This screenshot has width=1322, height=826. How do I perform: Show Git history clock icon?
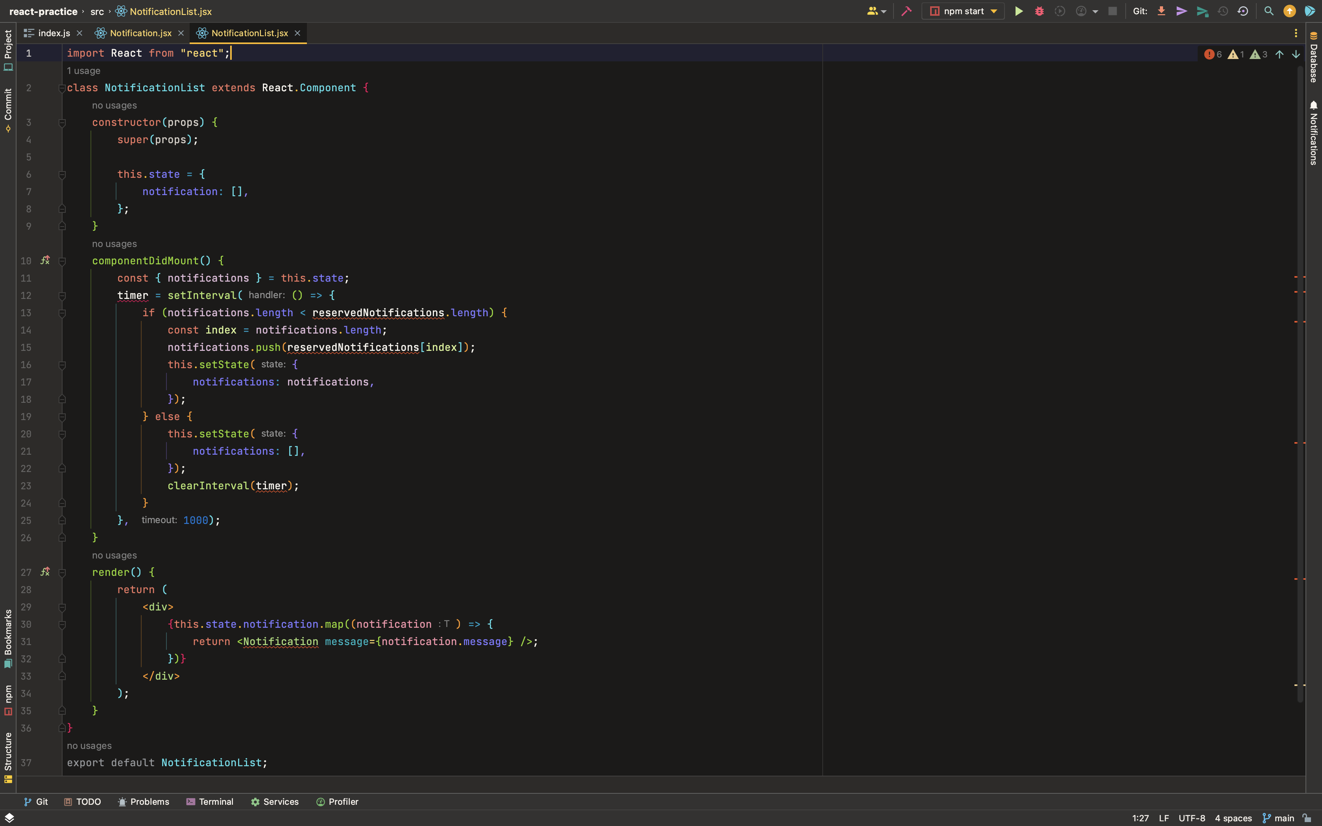coord(1223,11)
